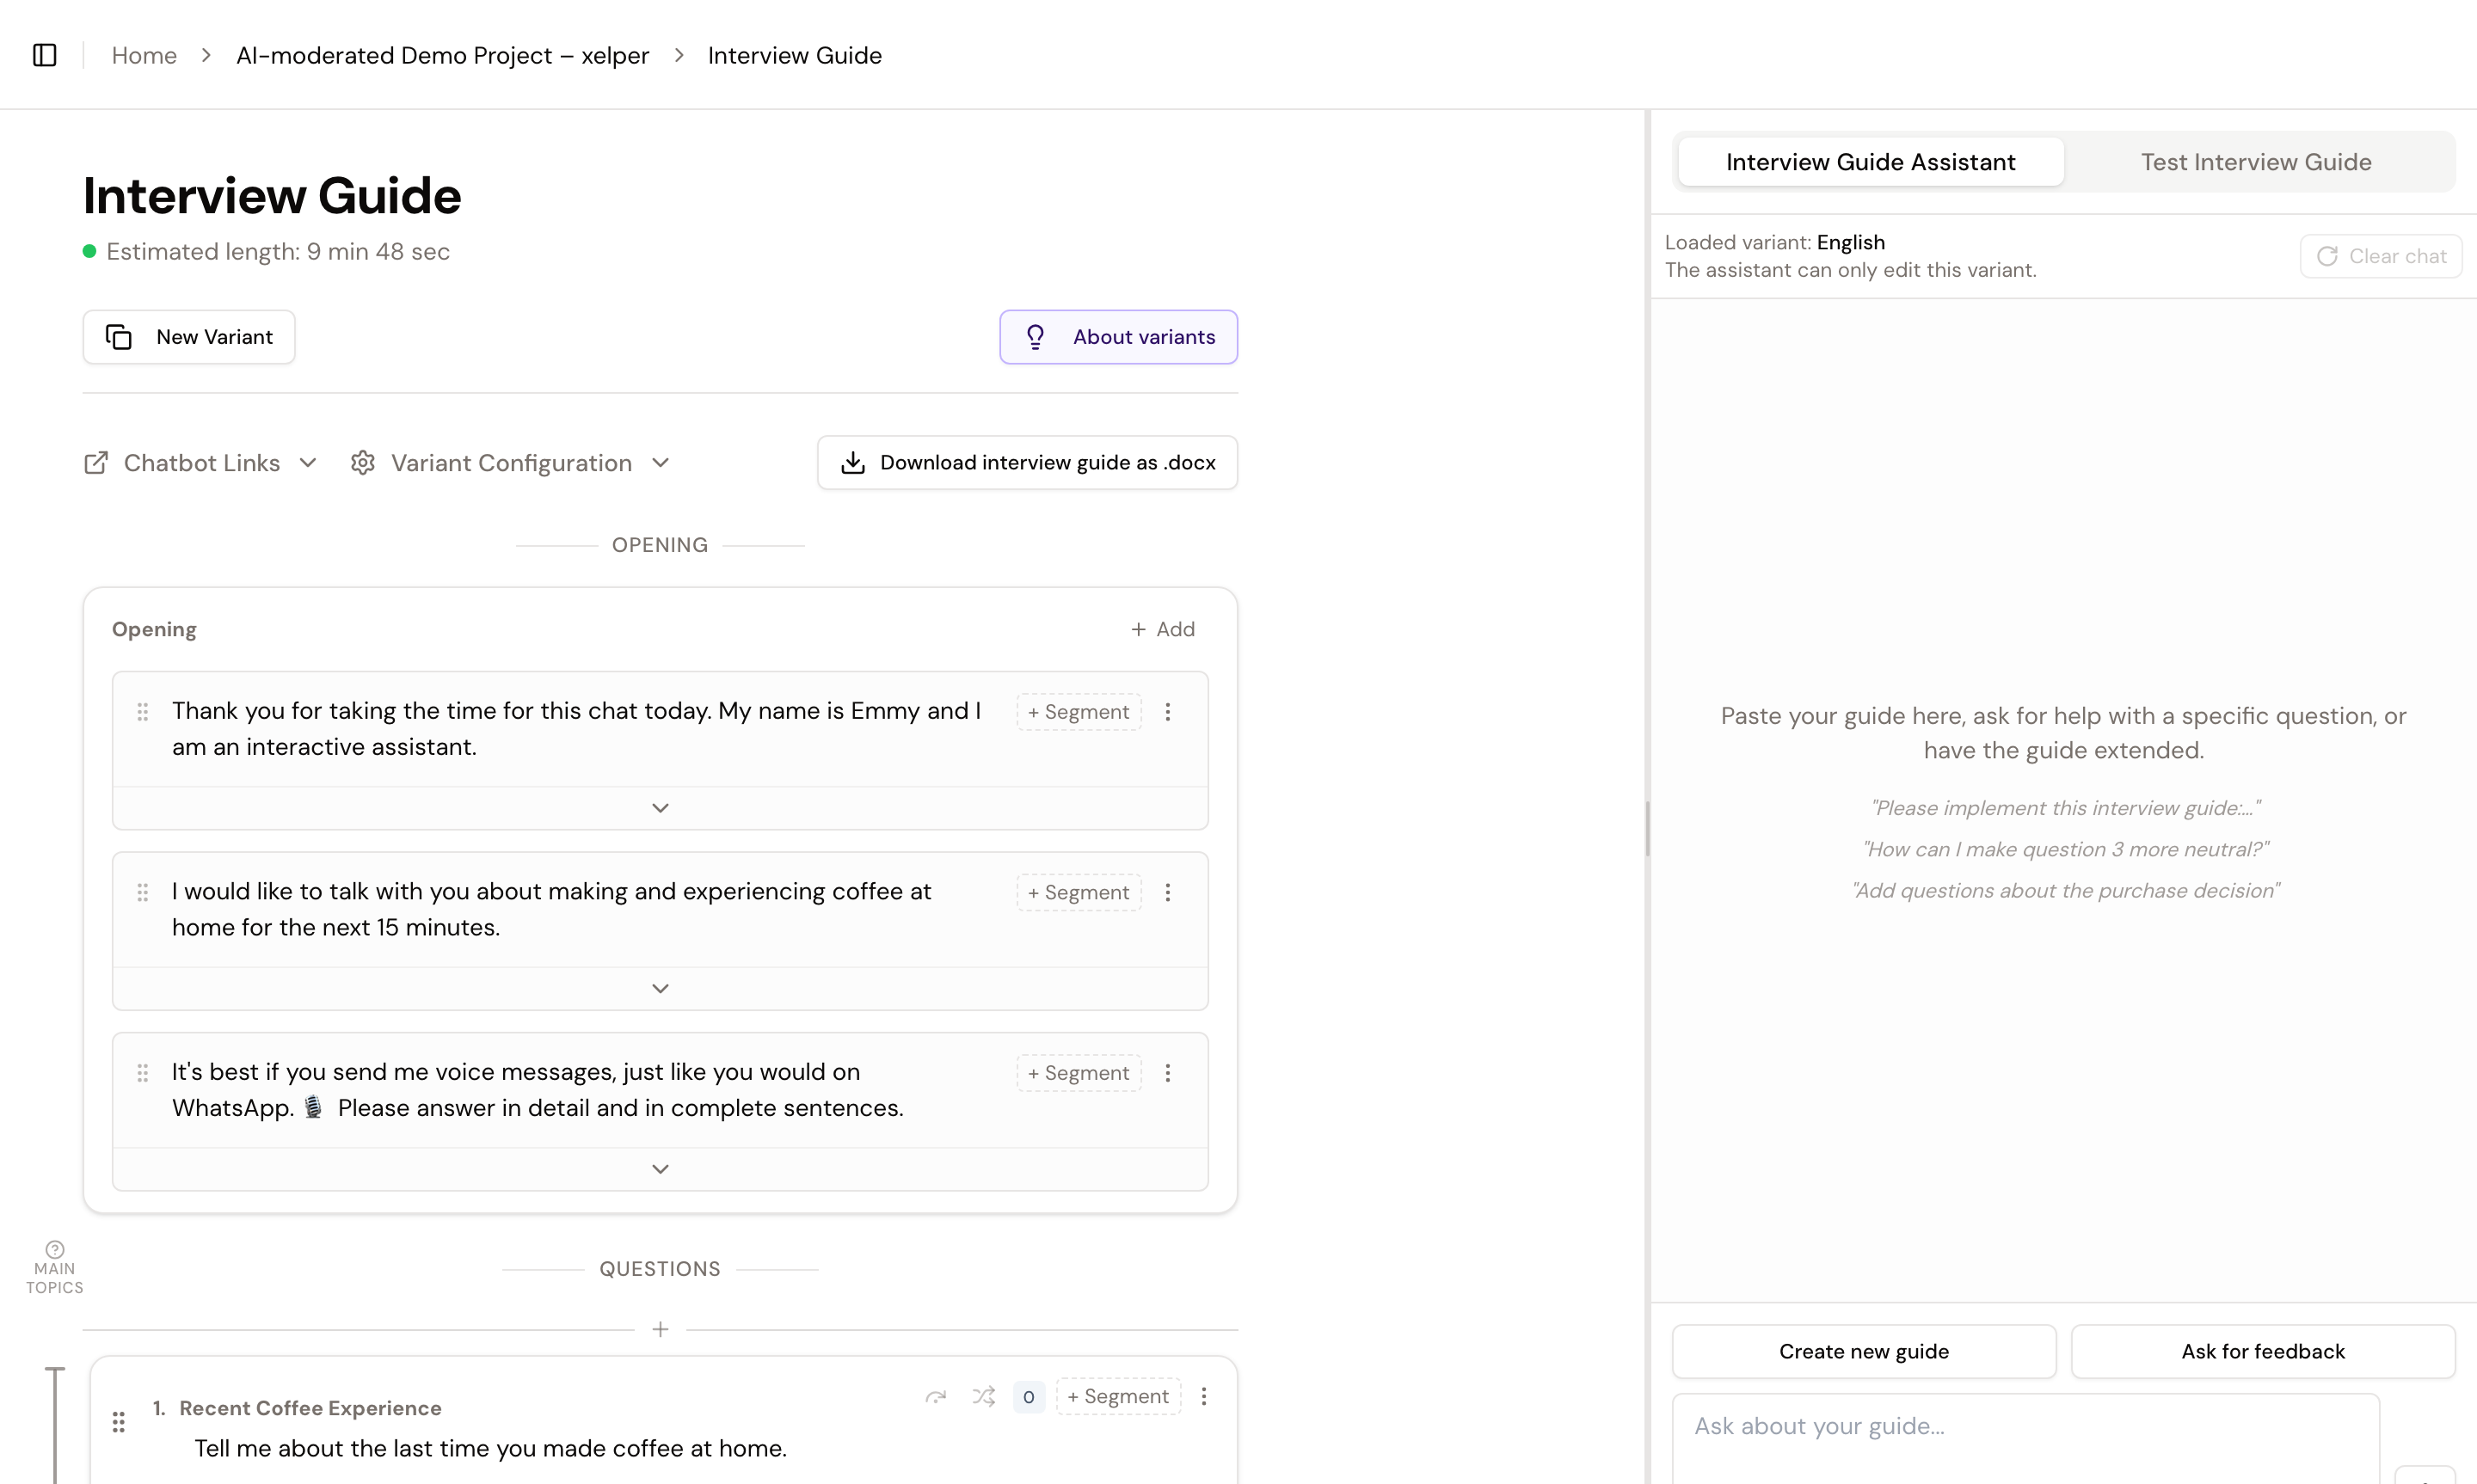The image size is (2477, 1484).
Task: Click the Recent Coffee Experience title
Action: [x=310, y=1408]
